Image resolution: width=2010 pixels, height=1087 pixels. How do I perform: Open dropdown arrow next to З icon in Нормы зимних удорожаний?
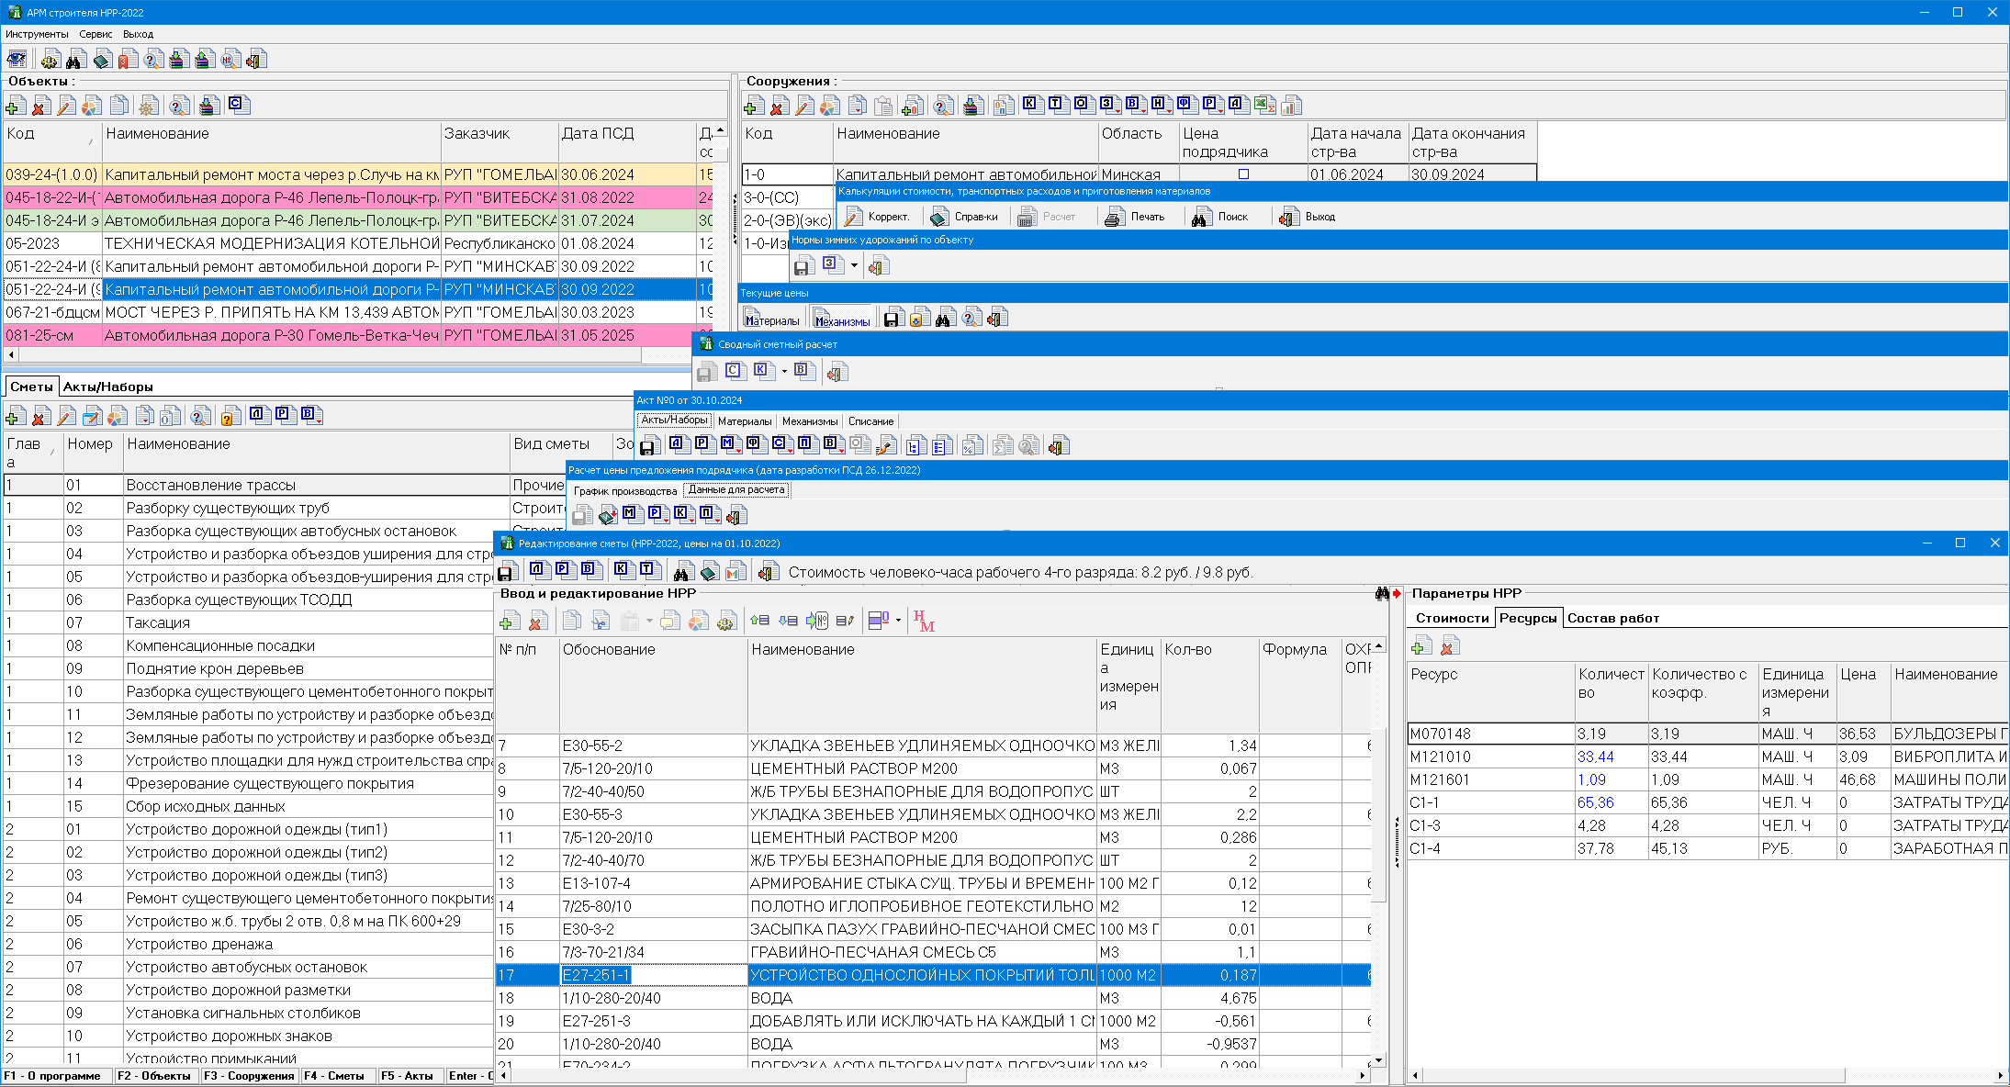[854, 266]
